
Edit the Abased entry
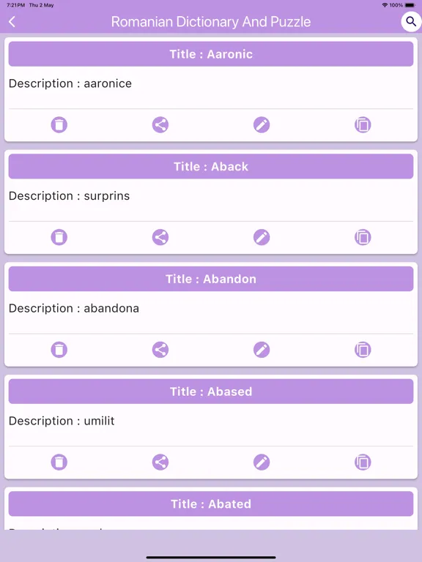pos(262,462)
